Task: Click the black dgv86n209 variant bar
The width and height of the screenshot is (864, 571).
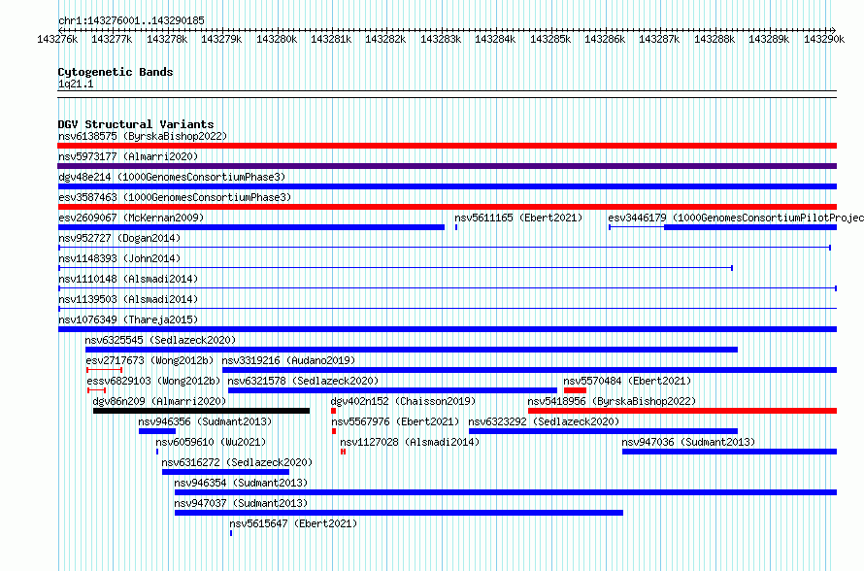Action: pos(201,411)
